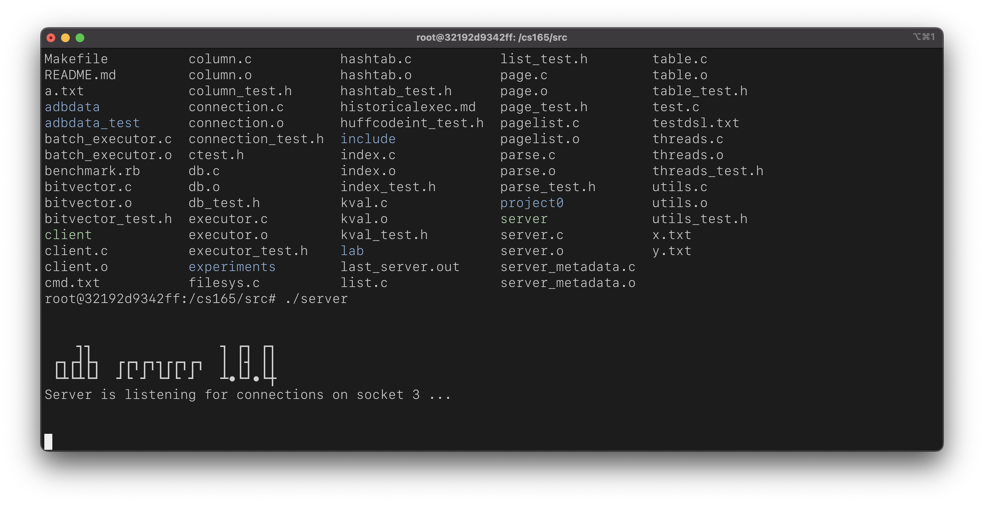Select the experiments directory name
984x505 pixels.
coord(232,267)
